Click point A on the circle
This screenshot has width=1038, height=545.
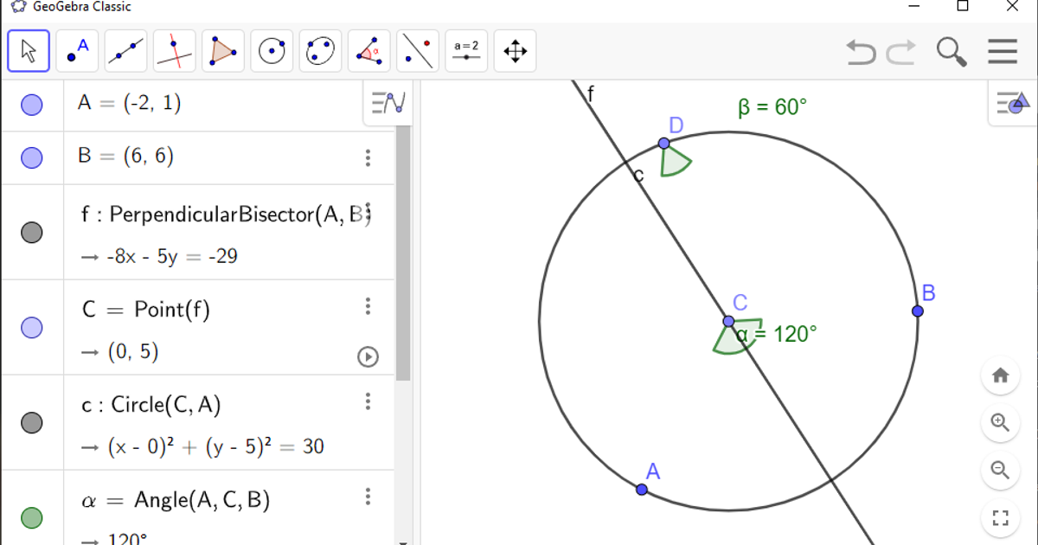(642, 490)
